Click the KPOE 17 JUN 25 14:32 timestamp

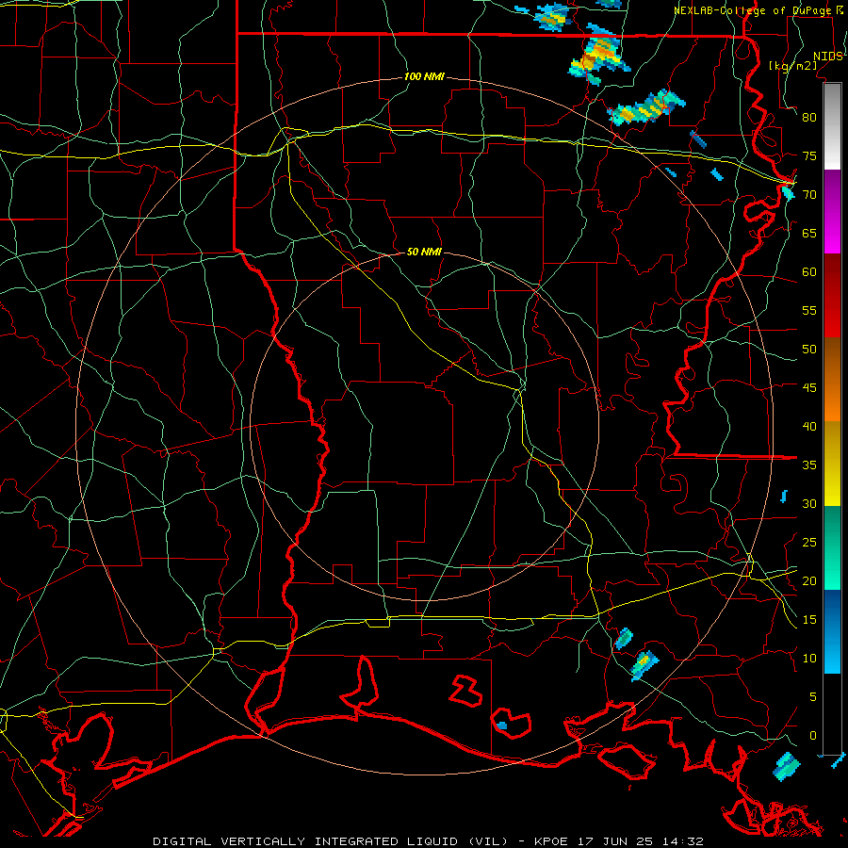tap(618, 841)
